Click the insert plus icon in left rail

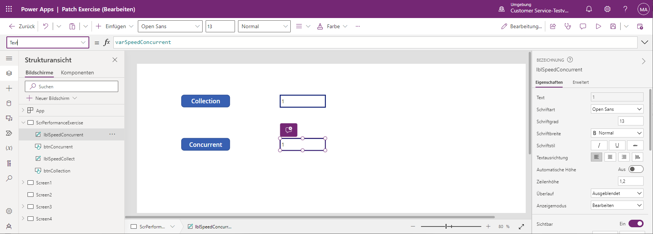(9, 88)
